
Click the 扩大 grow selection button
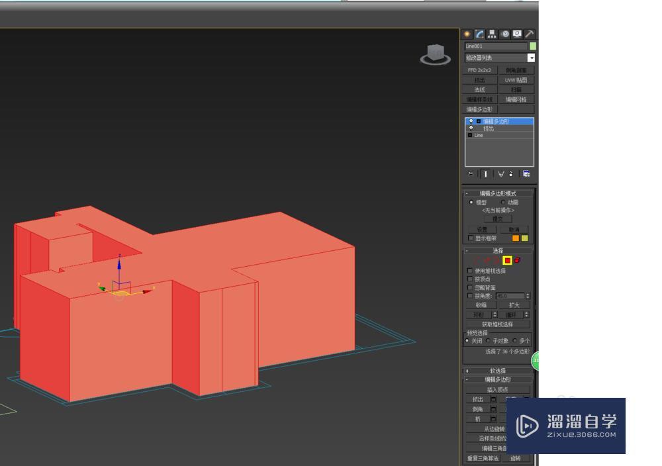tap(514, 304)
